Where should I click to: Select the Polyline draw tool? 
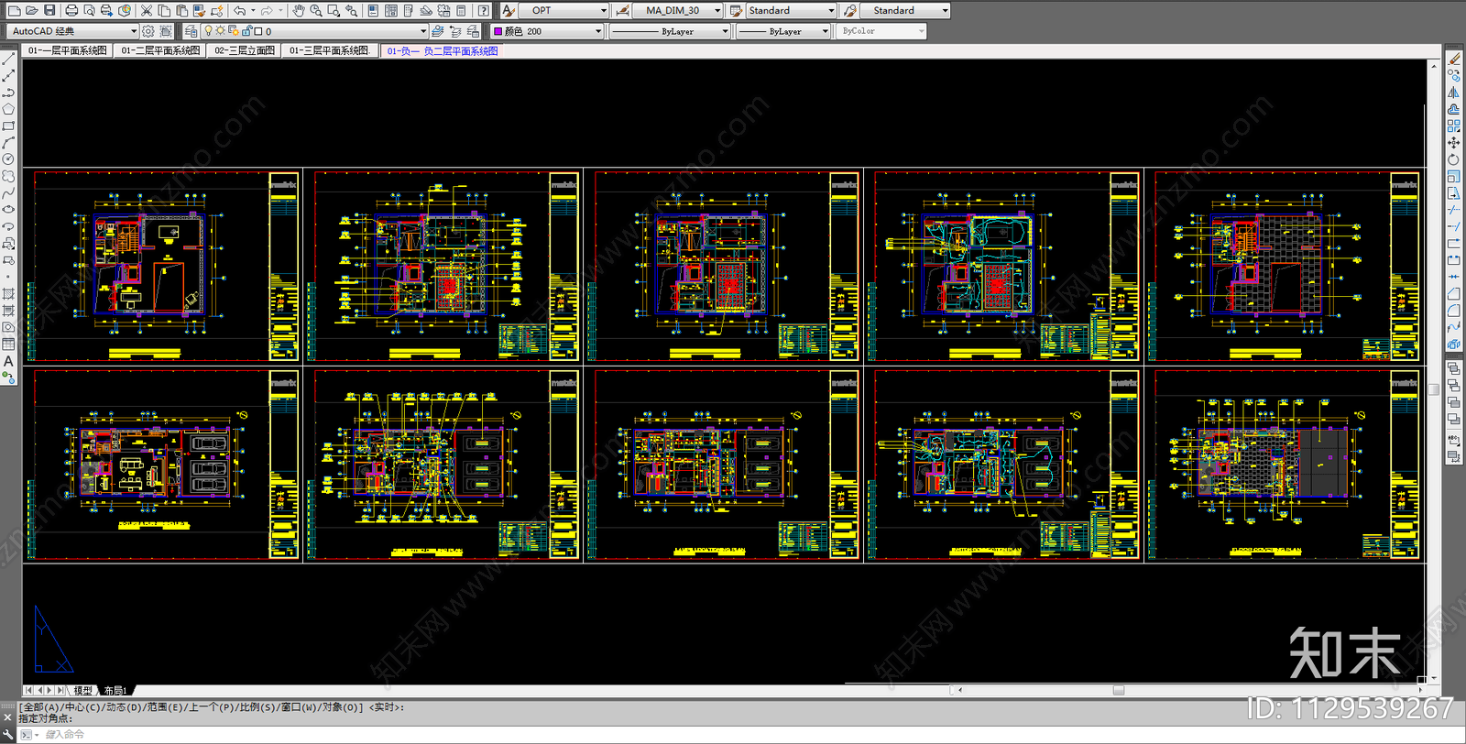click(x=8, y=93)
